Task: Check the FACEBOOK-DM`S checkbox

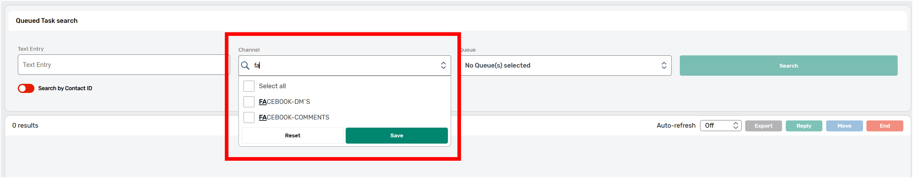Action: (x=249, y=102)
